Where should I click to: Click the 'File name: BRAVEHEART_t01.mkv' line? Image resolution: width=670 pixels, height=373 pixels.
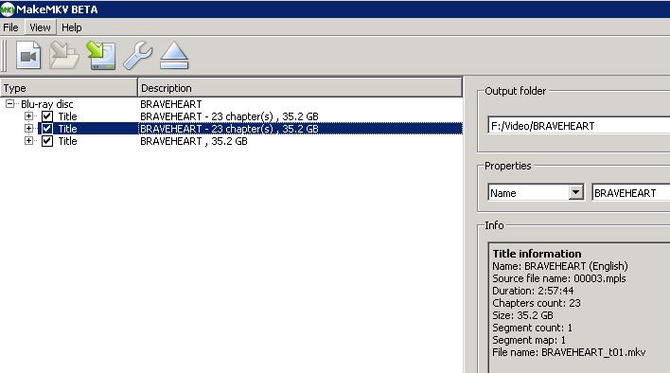tap(569, 352)
